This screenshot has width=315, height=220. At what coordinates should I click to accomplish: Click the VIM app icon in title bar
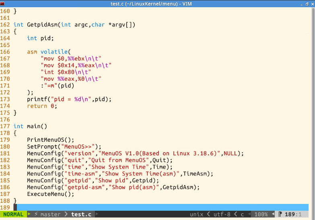click(2, 3)
